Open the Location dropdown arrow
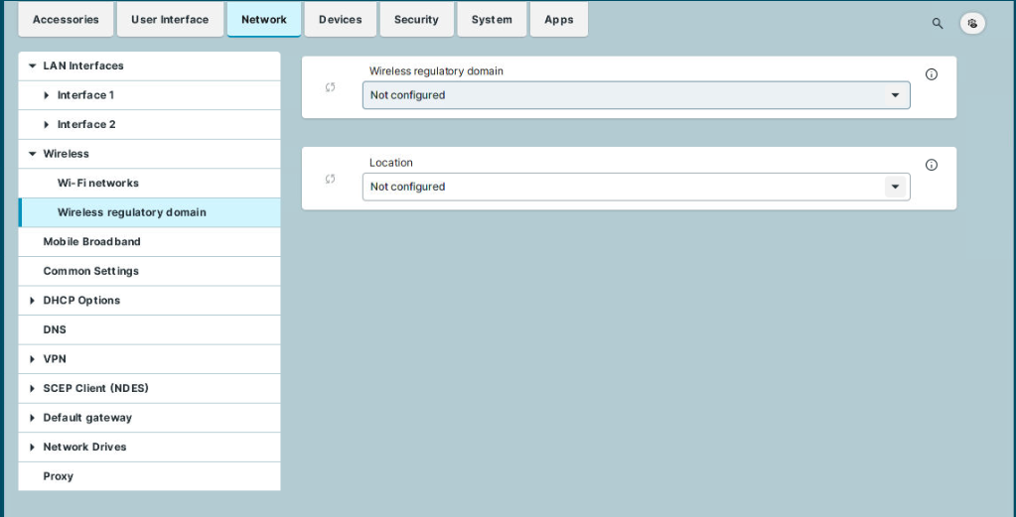 click(895, 187)
